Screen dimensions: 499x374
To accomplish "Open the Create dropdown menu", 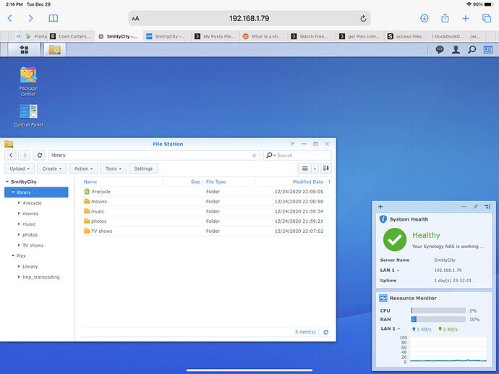I will [x=52, y=169].
